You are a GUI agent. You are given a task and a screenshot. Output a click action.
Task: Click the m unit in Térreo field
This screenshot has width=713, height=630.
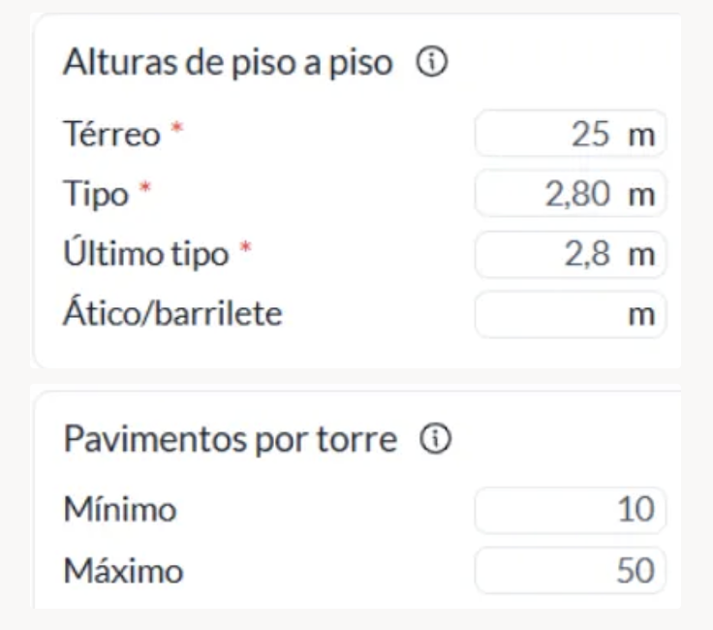pyautogui.click(x=641, y=136)
